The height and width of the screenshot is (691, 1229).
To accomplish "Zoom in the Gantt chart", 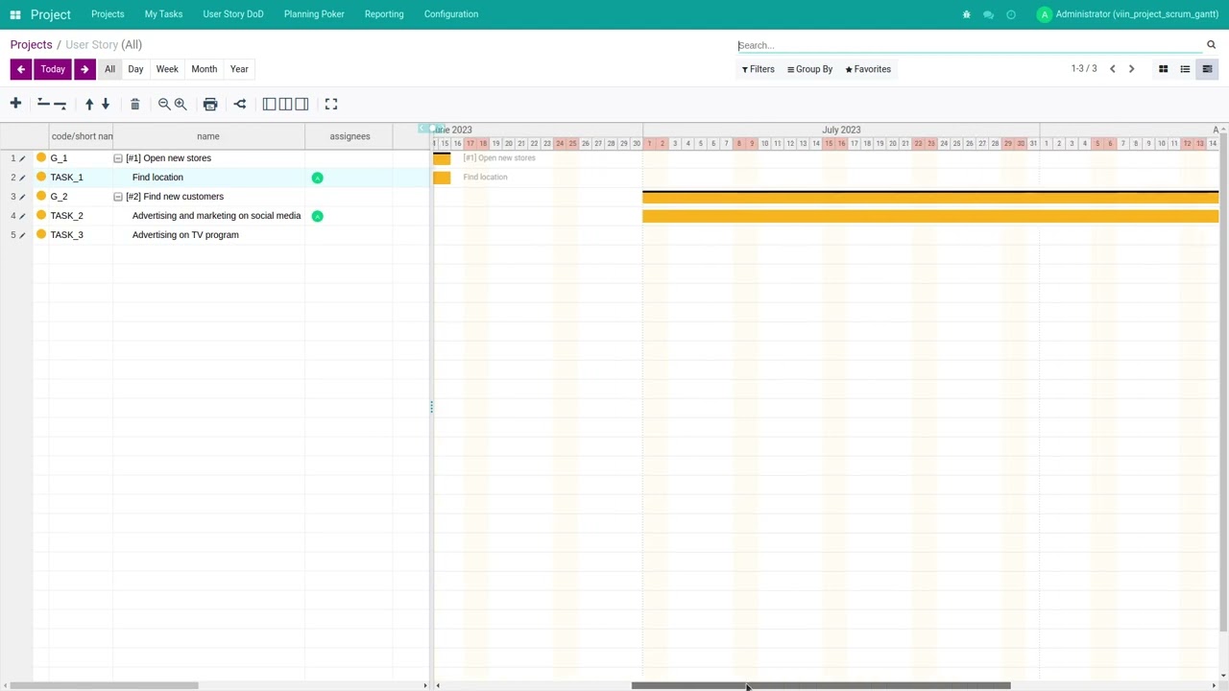I will pos(181,104).
